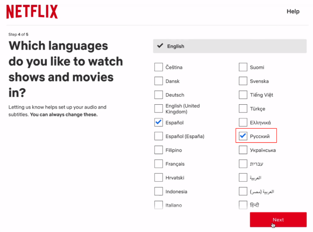
Task: Tick the Tiếng Việt checkbox
Action: (243, 95)
